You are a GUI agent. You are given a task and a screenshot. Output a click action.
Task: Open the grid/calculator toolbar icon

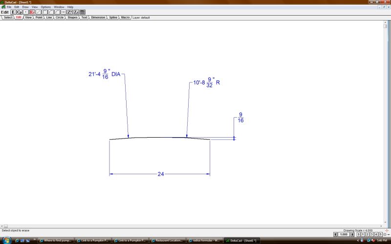[x=83, y=12]
